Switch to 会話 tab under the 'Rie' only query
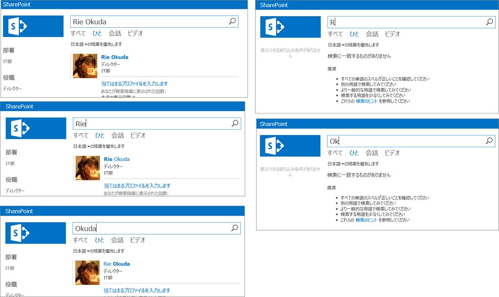Viewport: 499px width, 297px height. pos(117,135)
